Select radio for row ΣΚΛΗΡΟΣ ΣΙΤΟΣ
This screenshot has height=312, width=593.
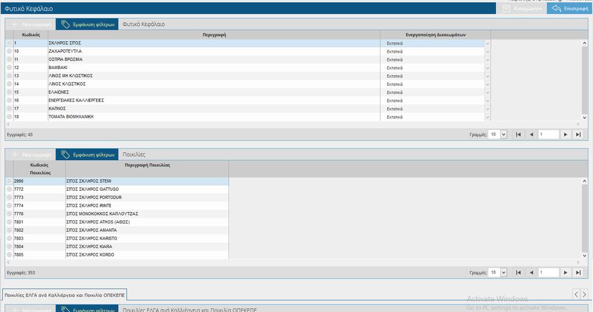coord(9,43)
